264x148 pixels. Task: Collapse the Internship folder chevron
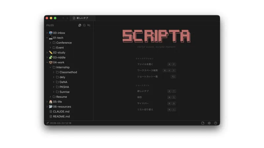tap(50, 67)
